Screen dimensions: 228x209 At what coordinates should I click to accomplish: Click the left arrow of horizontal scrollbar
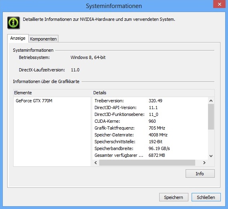coord(96,162)
